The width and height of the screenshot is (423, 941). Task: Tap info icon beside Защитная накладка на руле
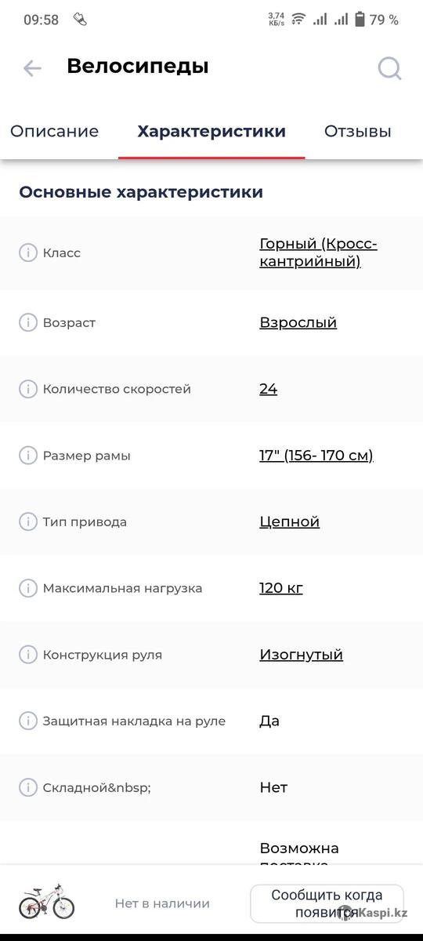[x=28, y=720]
